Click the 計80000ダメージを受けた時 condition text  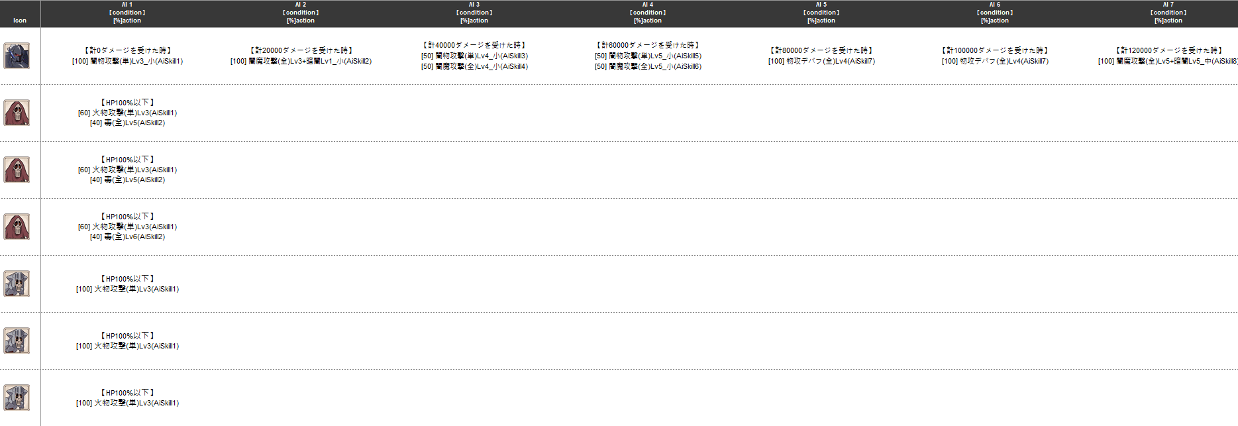coord(821,50)
